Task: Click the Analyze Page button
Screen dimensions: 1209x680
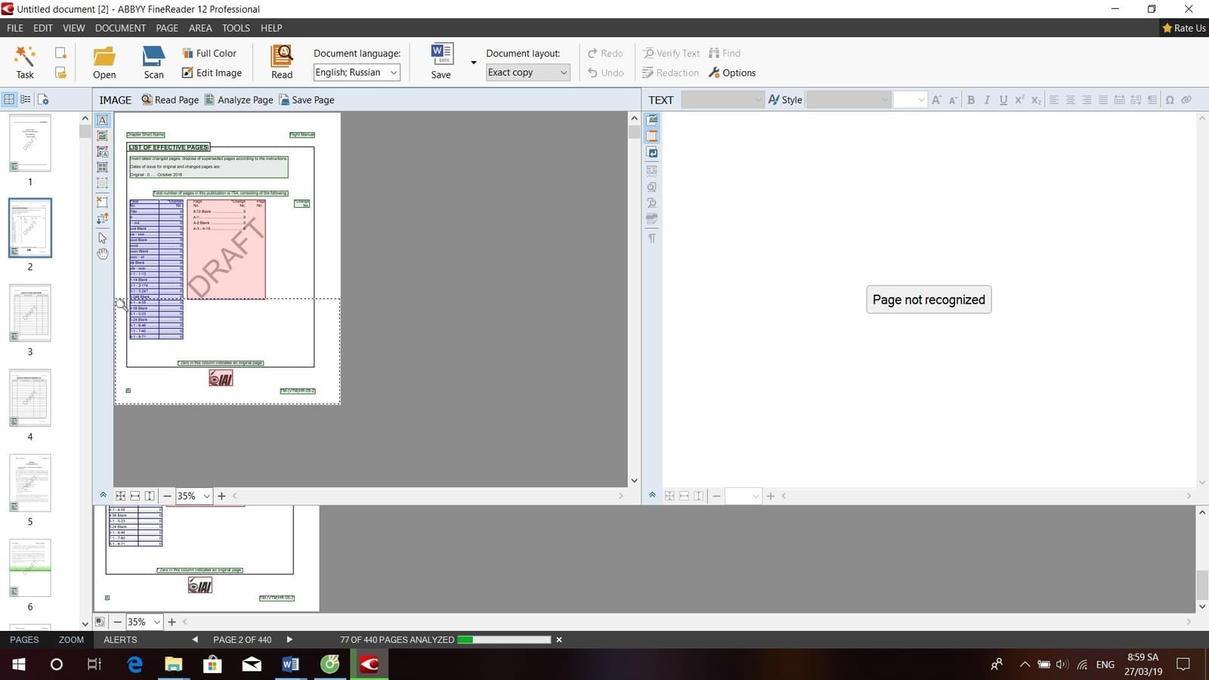Action: [239, 100]
